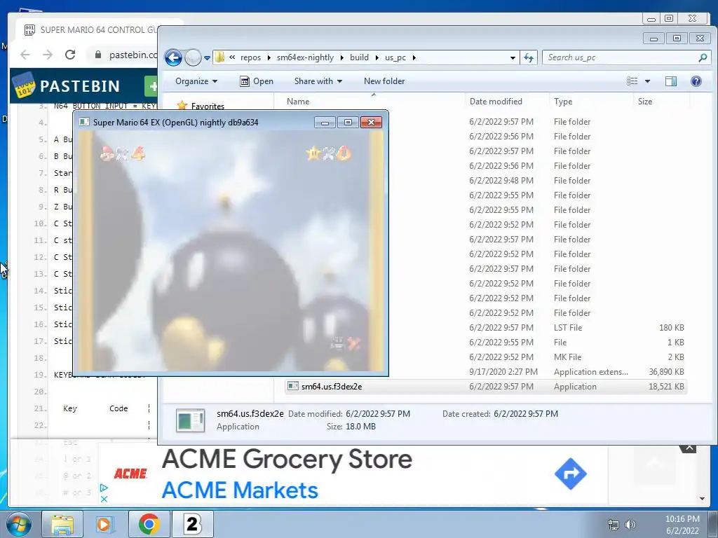Expand the arrow after us_pc breadcrumb
This screenshot has height=538, width=718.
coord(414,57)
